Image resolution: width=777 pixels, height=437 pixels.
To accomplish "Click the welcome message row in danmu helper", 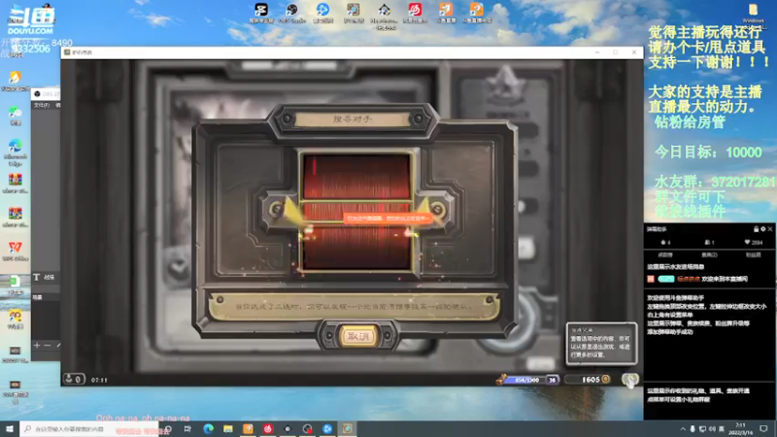I will (x=698, y=279).
